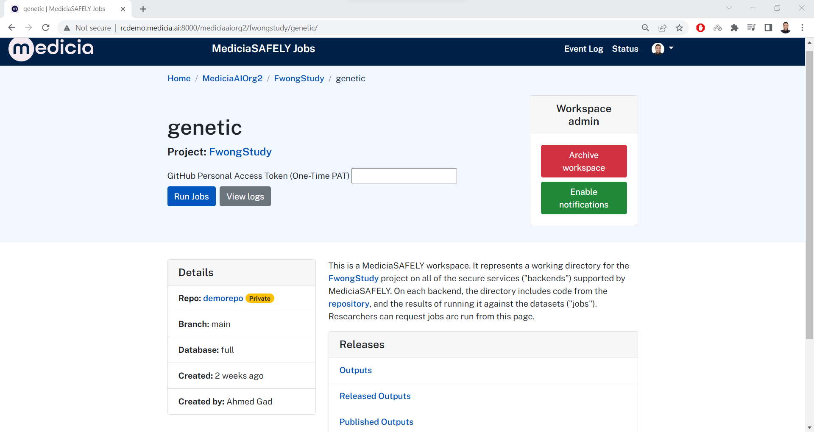Click the page vertical scrollbar thumb
The width and height of the screenshot is (814, 432).
point(809,195)
